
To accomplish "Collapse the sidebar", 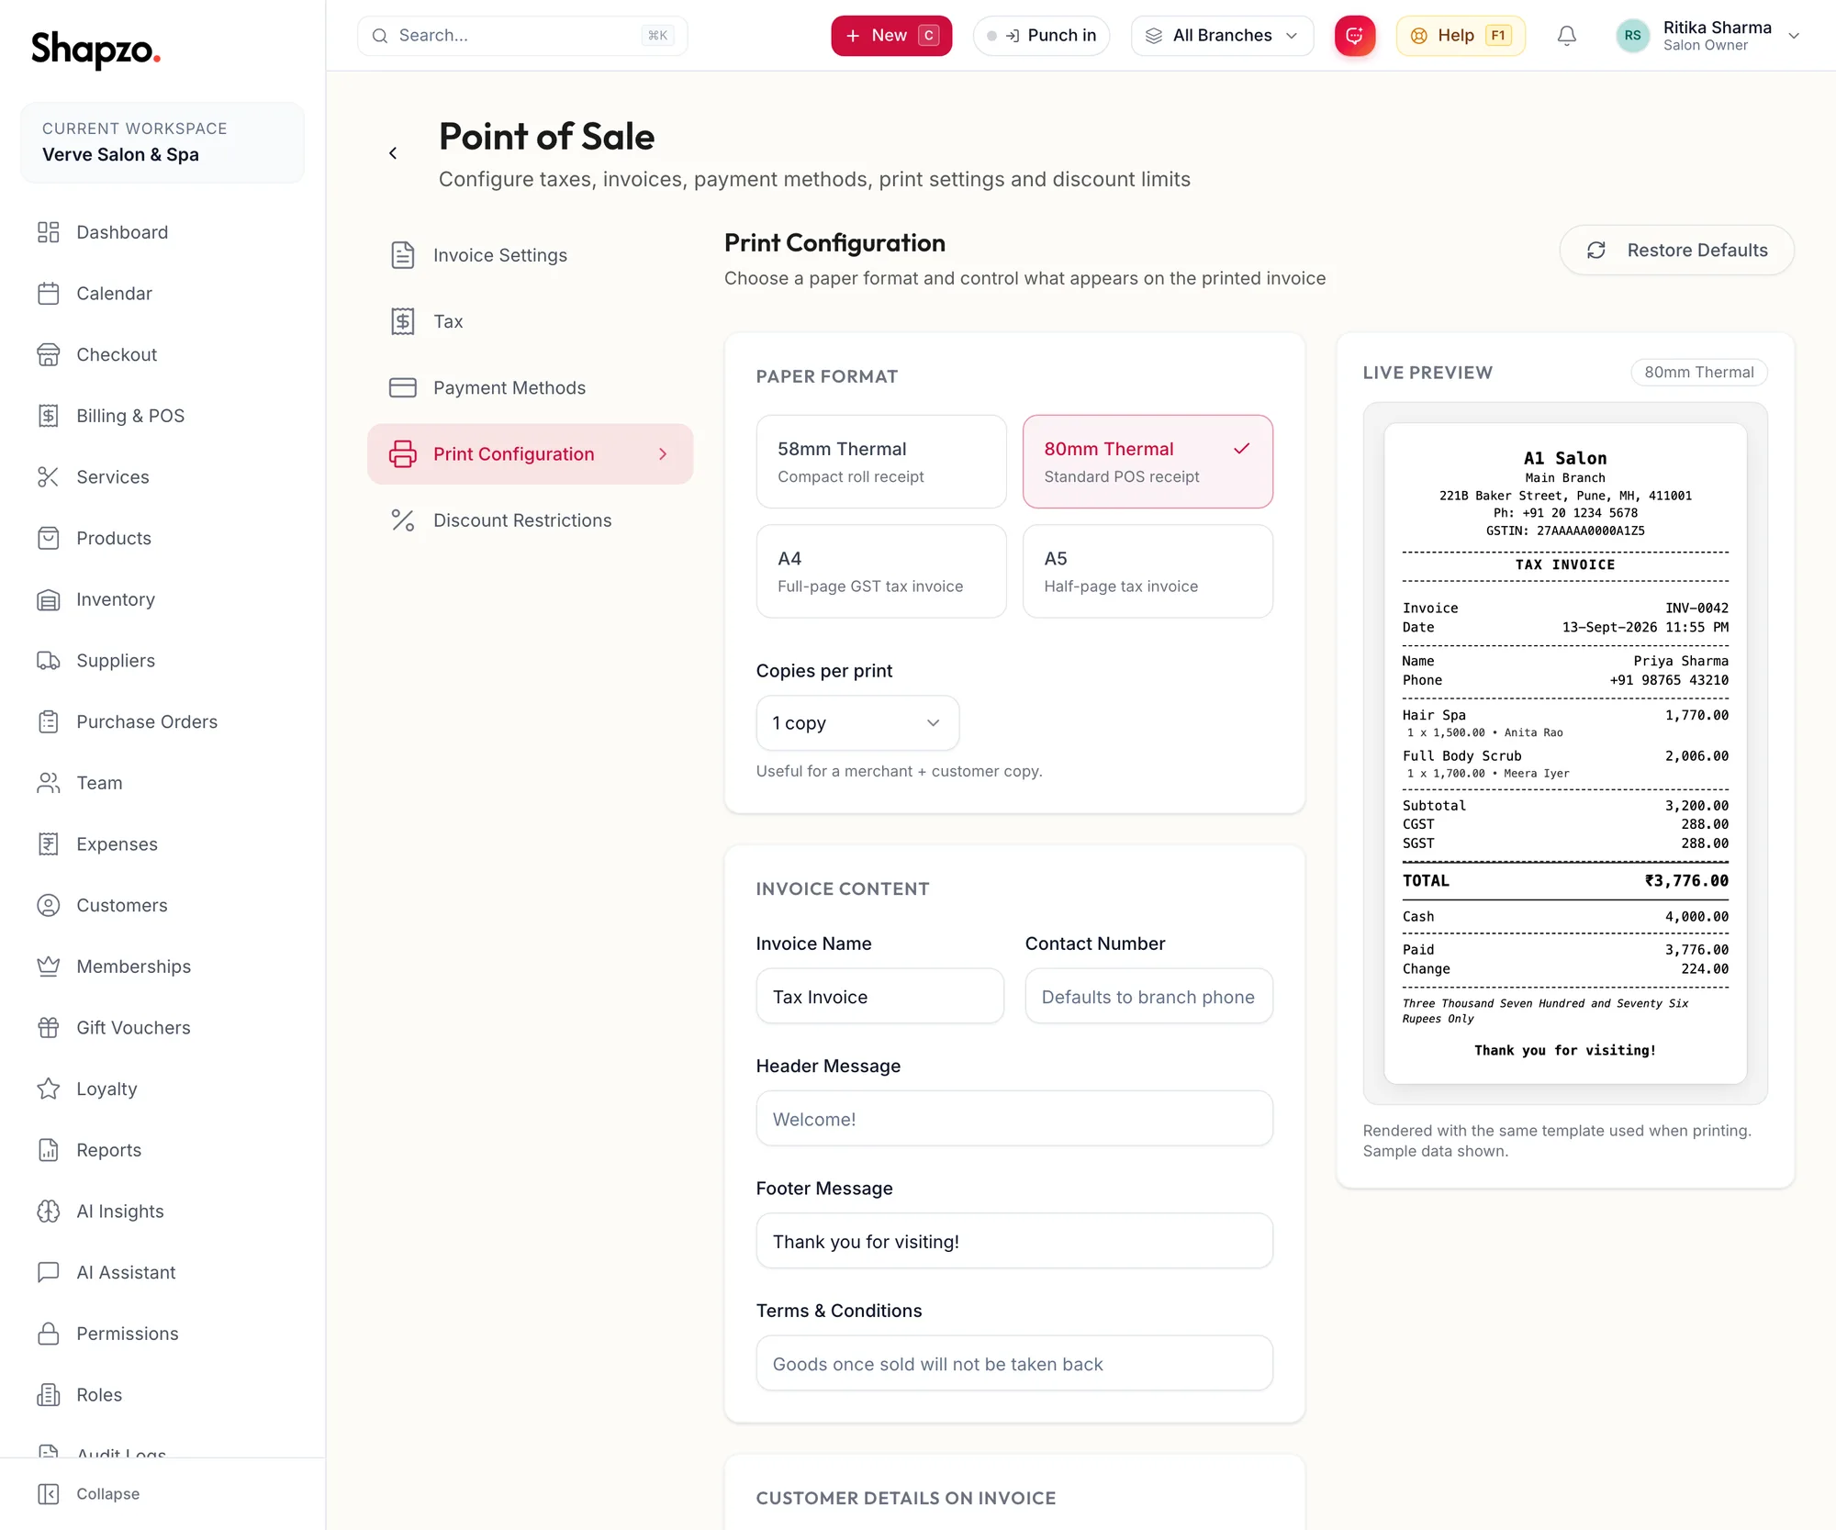I will point(89,1494).
